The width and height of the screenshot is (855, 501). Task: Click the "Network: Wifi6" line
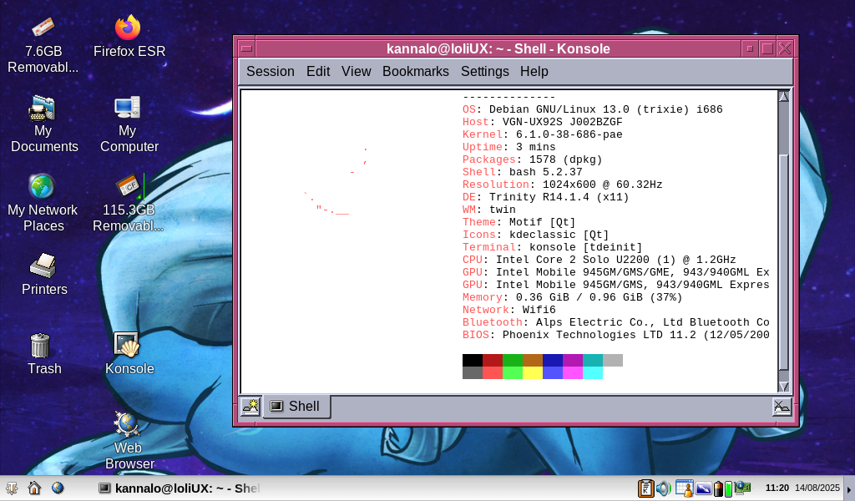click(508, 310)
